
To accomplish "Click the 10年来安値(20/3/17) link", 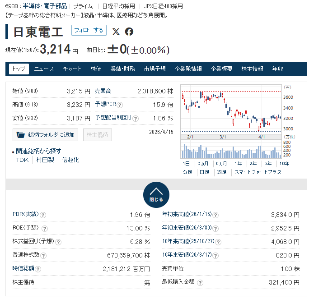I will click(187, 255).
